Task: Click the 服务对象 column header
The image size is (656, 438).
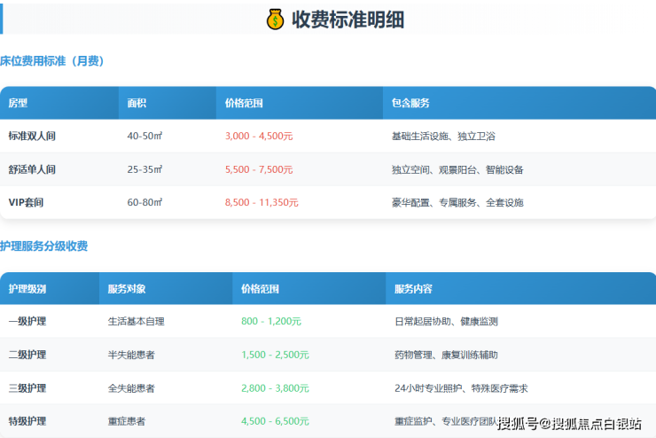Action: tap(127, 289)
